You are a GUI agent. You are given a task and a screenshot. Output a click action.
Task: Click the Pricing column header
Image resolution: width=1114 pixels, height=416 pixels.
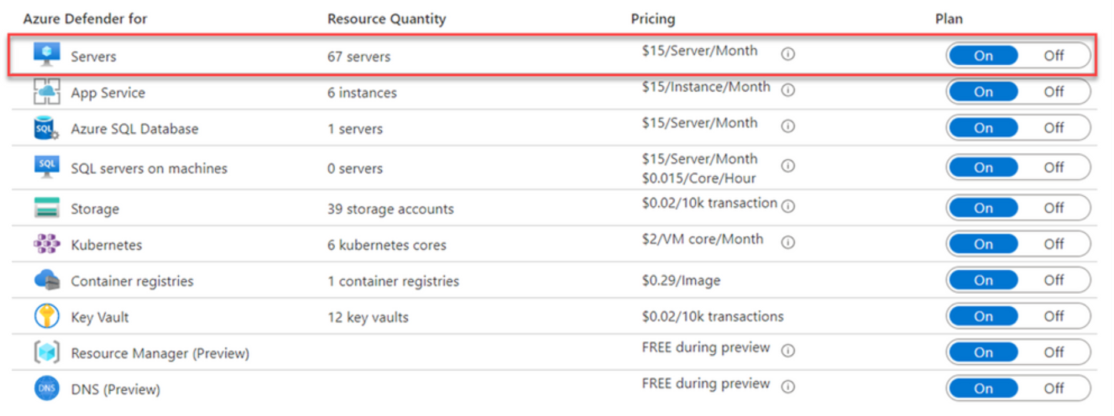click(652, 19)
